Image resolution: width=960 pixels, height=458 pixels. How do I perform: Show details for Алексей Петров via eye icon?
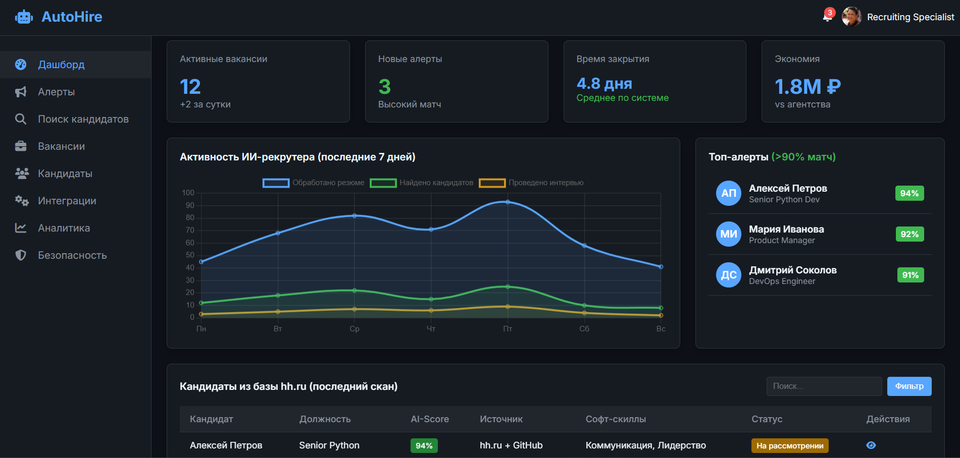tap(871, 445)
